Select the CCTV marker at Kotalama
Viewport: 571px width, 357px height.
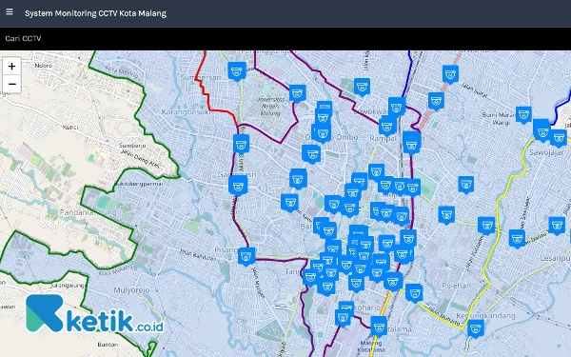point(379,326)
